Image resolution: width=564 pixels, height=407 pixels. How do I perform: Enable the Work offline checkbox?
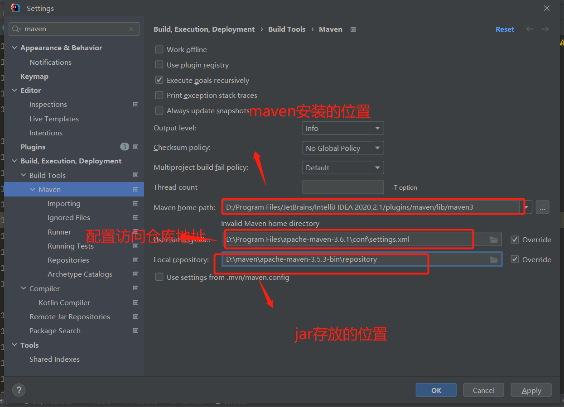tap(159, 49)
